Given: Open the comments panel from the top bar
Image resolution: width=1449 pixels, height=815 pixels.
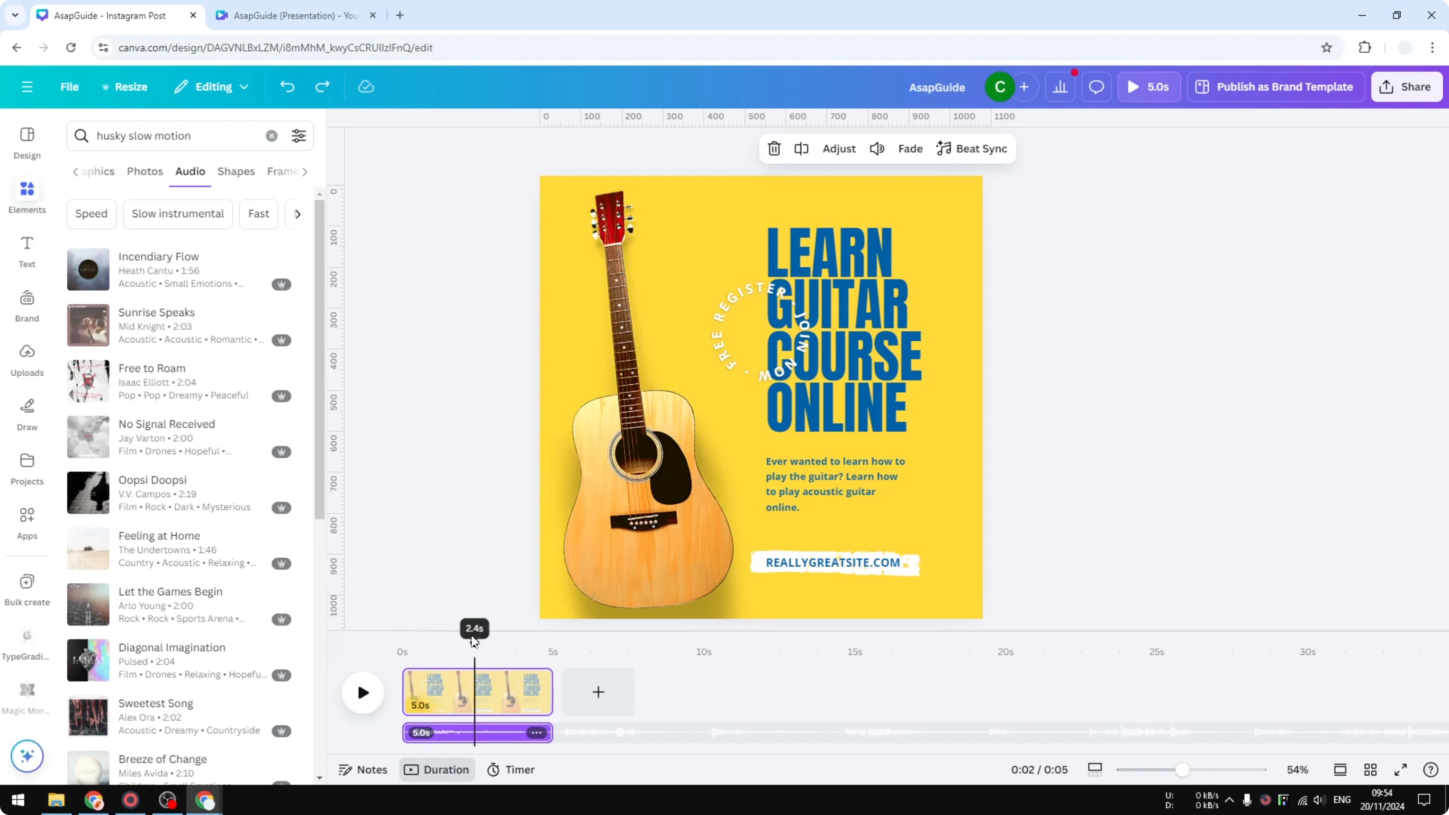Looking at the screenshot, I should (x=1096, y=86).
